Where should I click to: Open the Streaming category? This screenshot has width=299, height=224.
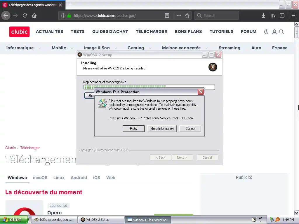tap(230, 48)
